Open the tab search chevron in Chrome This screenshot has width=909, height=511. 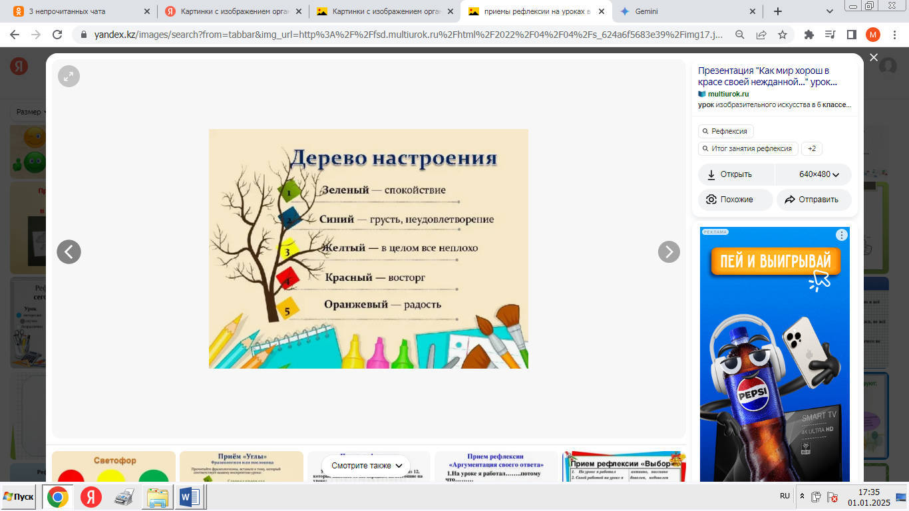tap(829, 11)
